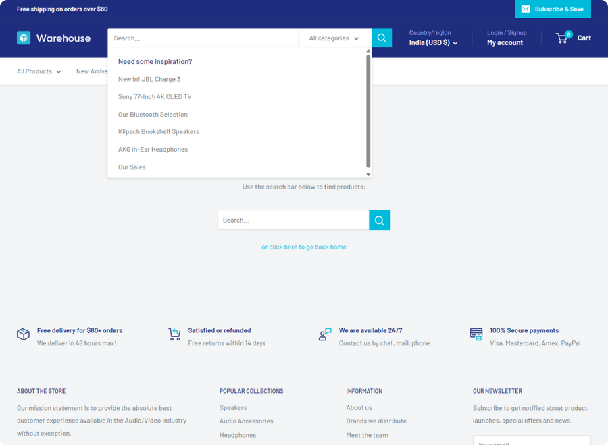Click the Satisfied or refunded text
Screen dimensions: 608x445
(x=220, y=330)
